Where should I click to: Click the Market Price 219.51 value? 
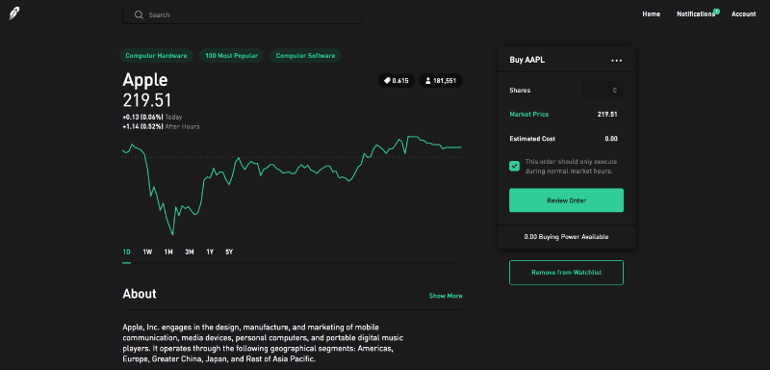(607, 114)
